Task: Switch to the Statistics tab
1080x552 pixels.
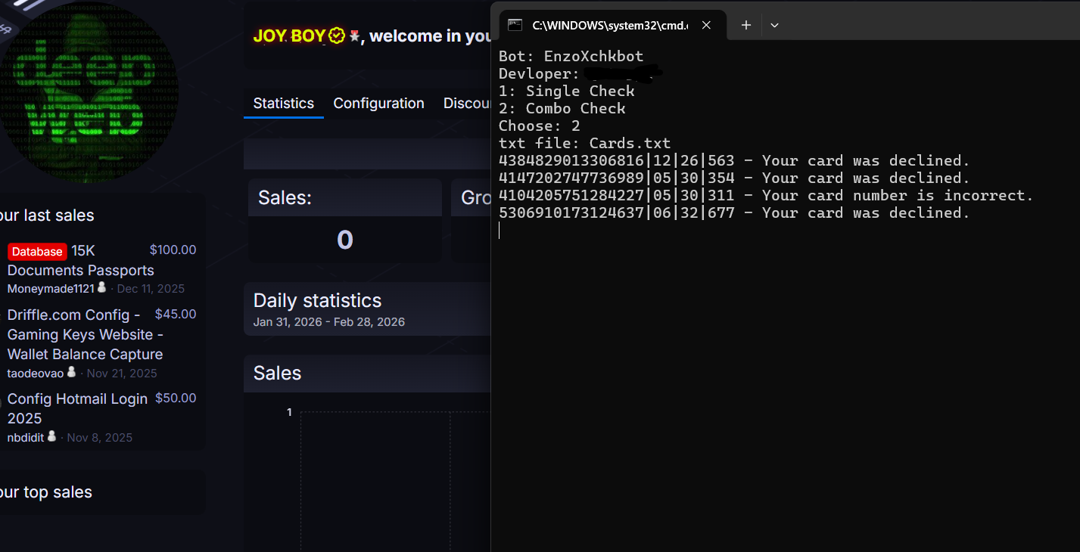Action: point(283,104)
